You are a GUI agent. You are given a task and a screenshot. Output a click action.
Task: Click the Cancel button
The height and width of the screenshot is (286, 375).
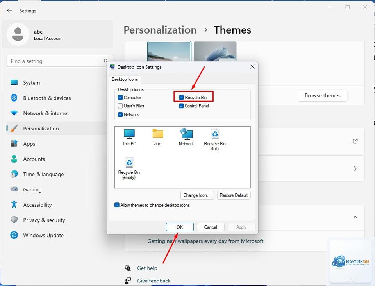211,227
